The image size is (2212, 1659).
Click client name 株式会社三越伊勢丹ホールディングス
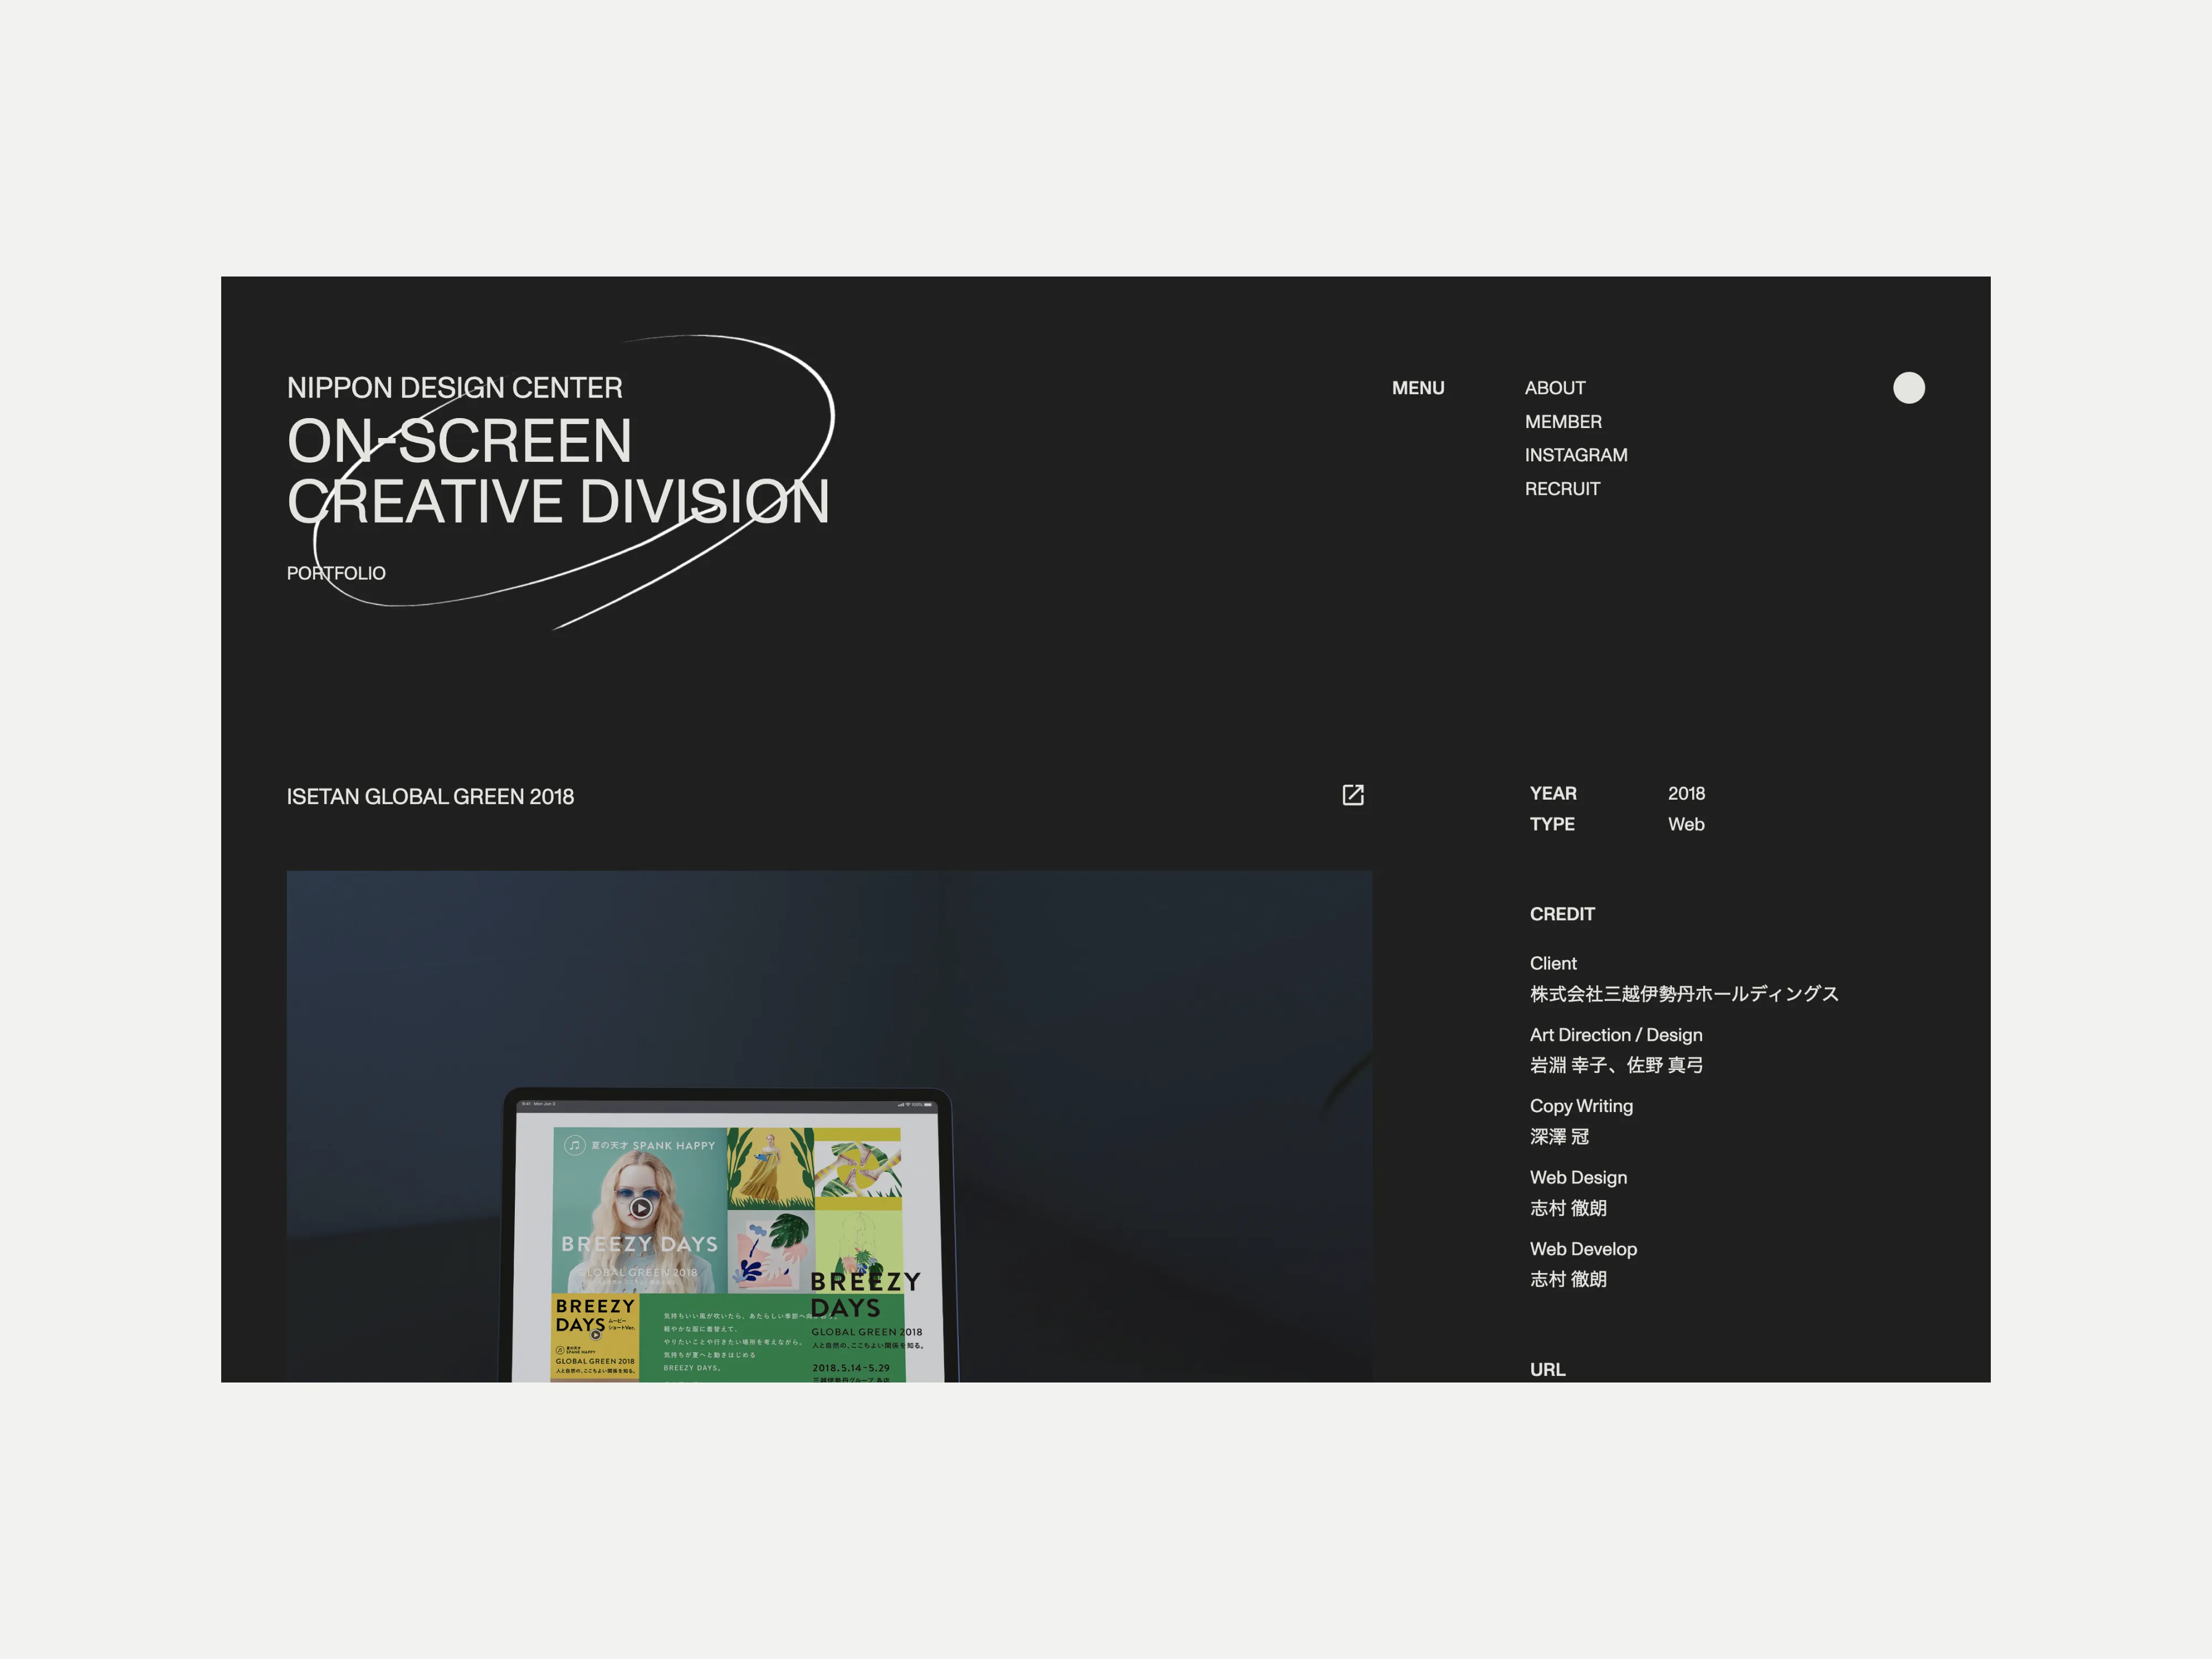1683,994
